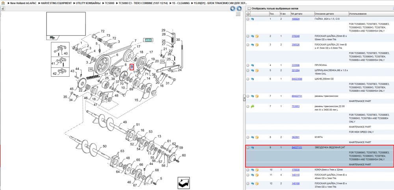Open package icon for part 321204
The height and width of the screenshot is (190, 394).
tap(257, 70)
